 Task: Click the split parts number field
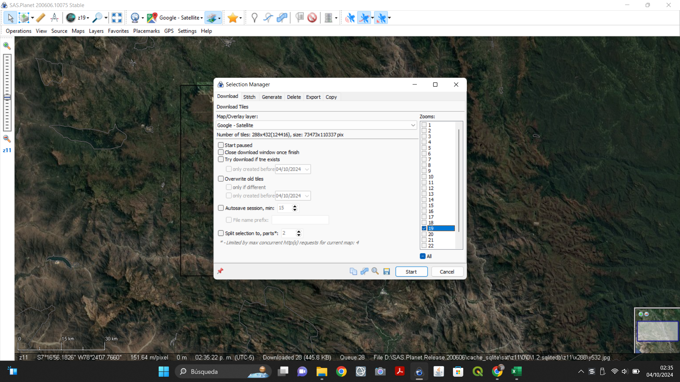click(x=289, y=233)
